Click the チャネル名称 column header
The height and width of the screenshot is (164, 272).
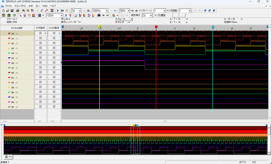(17, 28)
